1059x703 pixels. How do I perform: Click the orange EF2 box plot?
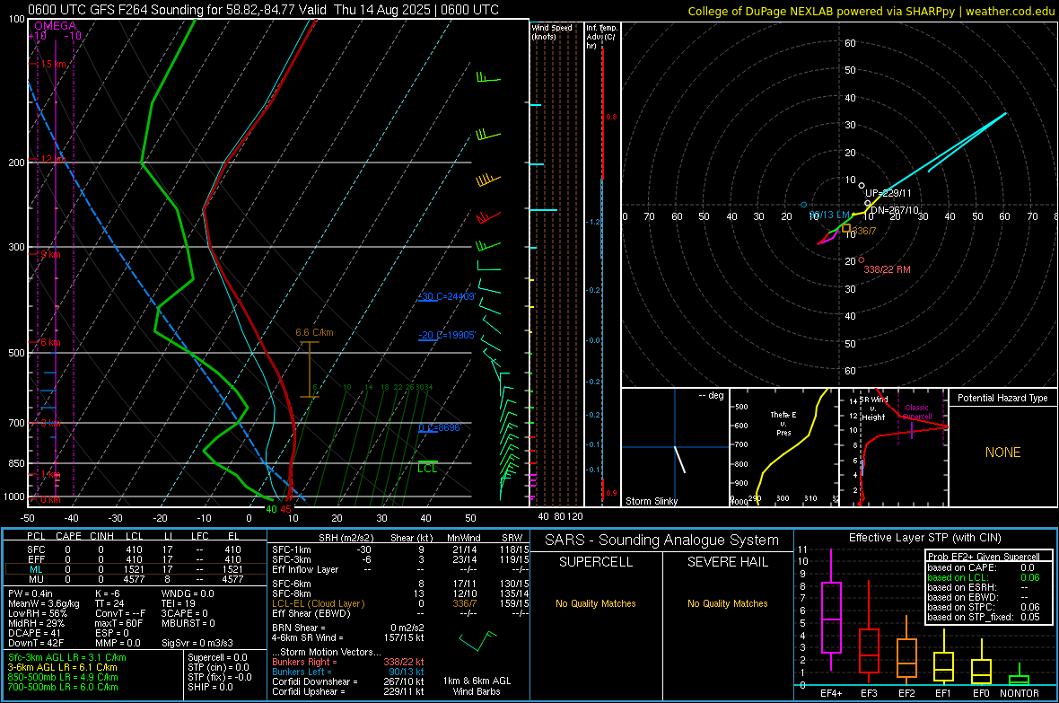[906, 650]
